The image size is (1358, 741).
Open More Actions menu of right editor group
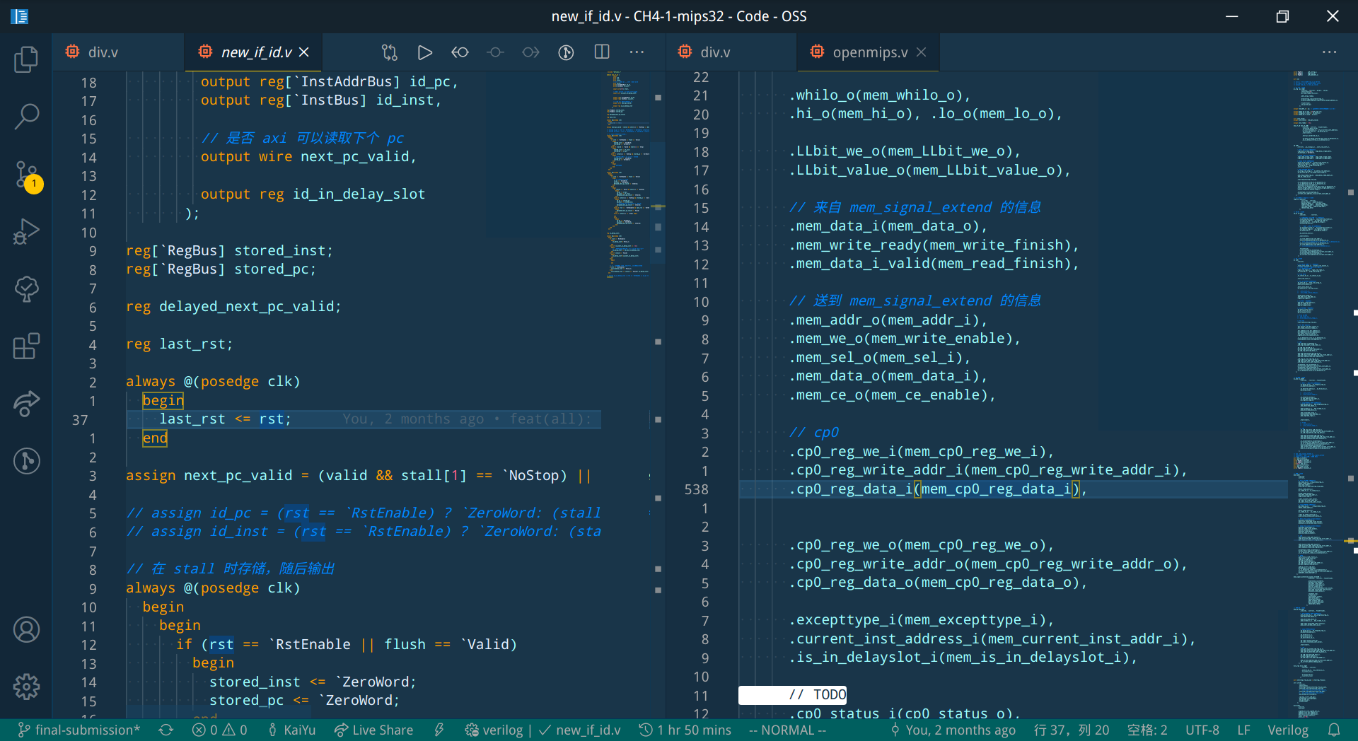1330,52
